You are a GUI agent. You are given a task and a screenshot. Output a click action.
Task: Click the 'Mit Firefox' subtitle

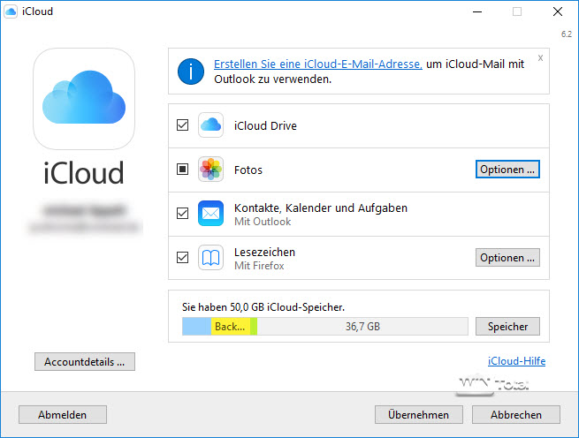(259, 266)
